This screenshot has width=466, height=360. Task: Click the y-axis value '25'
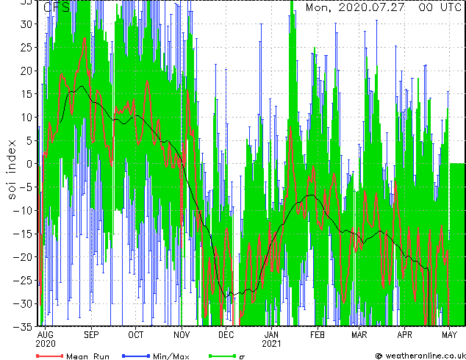tap(26, 47)
